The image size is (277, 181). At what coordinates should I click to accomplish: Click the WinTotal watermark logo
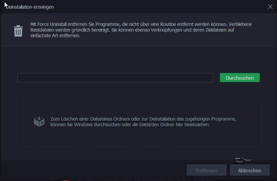(243, 161)
